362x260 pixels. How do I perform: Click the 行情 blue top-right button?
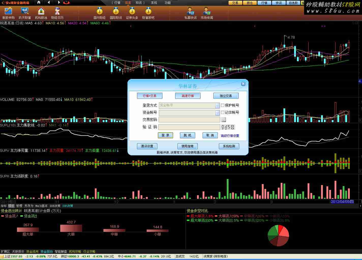pyautogui.click(x=264, y=3)
